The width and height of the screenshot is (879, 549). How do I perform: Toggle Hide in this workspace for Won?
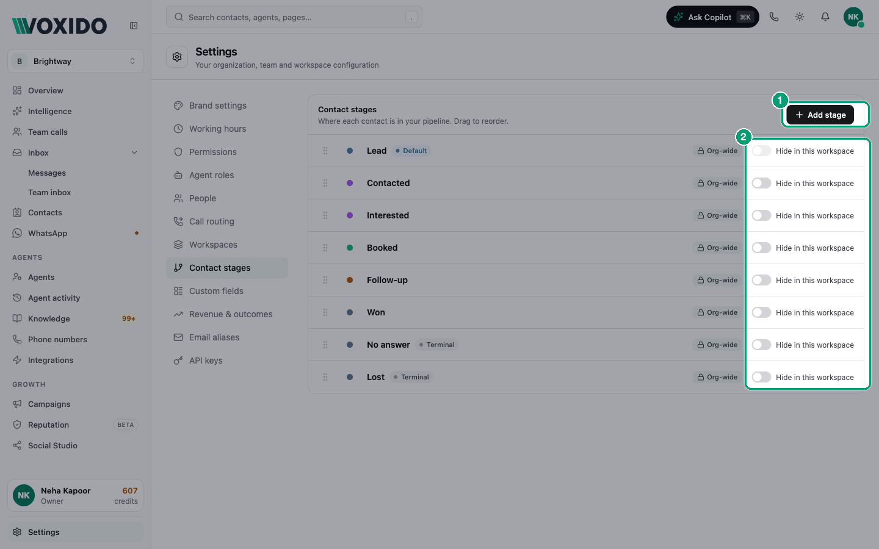point(761,312)
